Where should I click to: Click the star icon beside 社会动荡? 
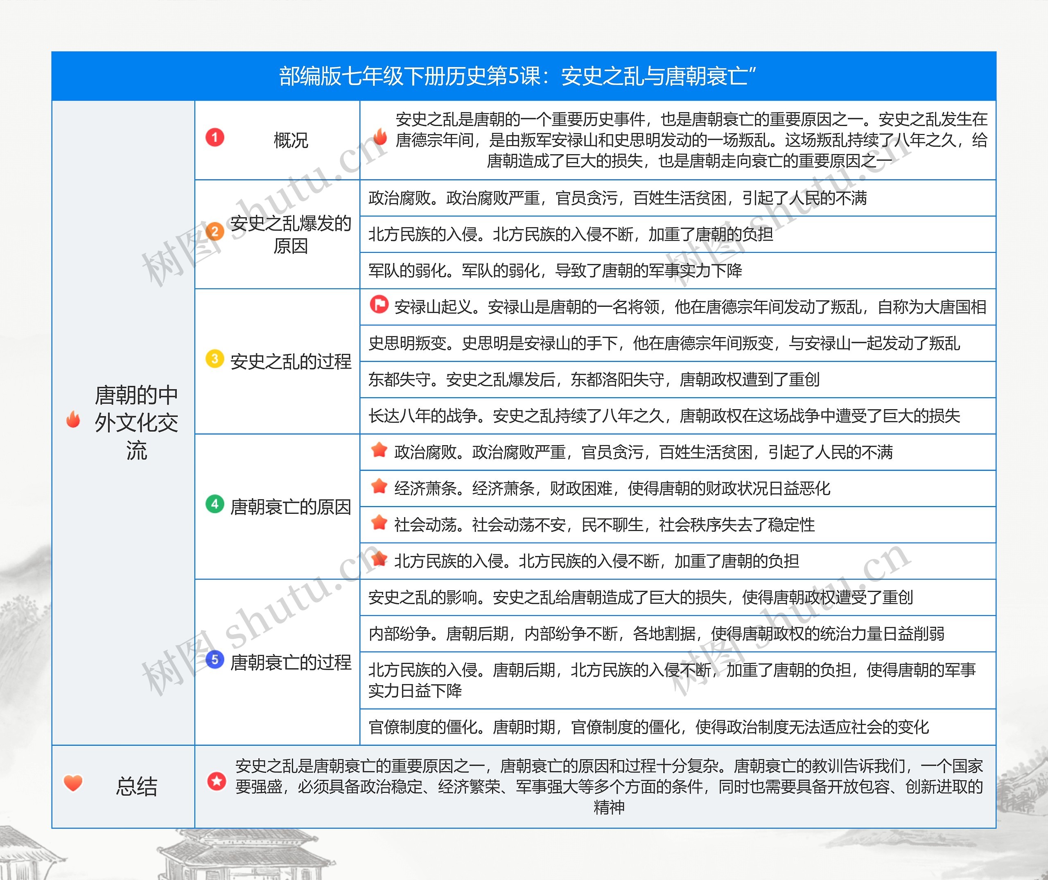point(379,522)
